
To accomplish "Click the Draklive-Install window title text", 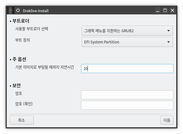I will 36,11.
